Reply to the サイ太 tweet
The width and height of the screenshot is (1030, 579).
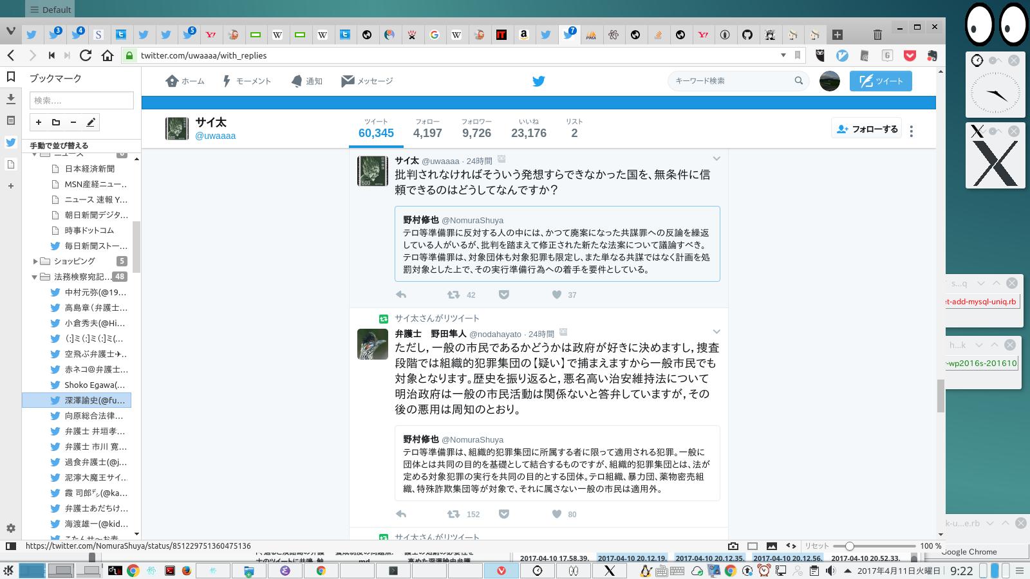(401, 295)
